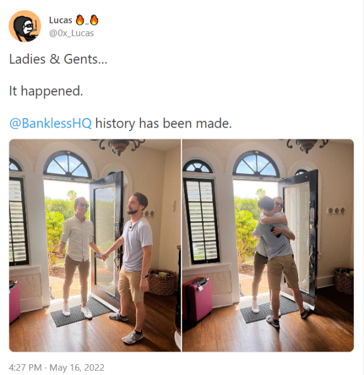Viewport: 364px width, 375px height.
Task: Visit the @0x_Lucas handle link
Action: point(71,33)
